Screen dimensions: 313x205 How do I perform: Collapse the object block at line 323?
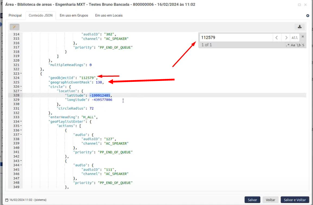21,74
